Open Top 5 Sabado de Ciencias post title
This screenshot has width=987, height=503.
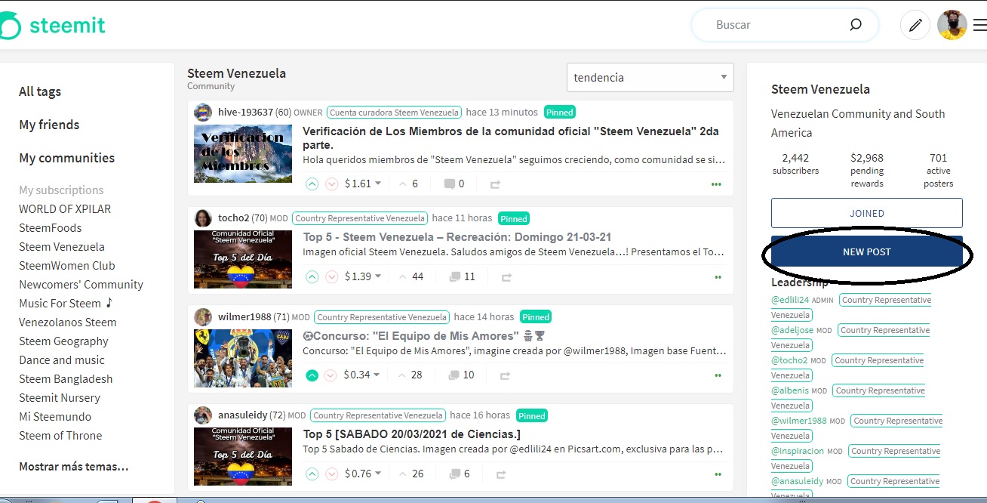click(412, 434)
